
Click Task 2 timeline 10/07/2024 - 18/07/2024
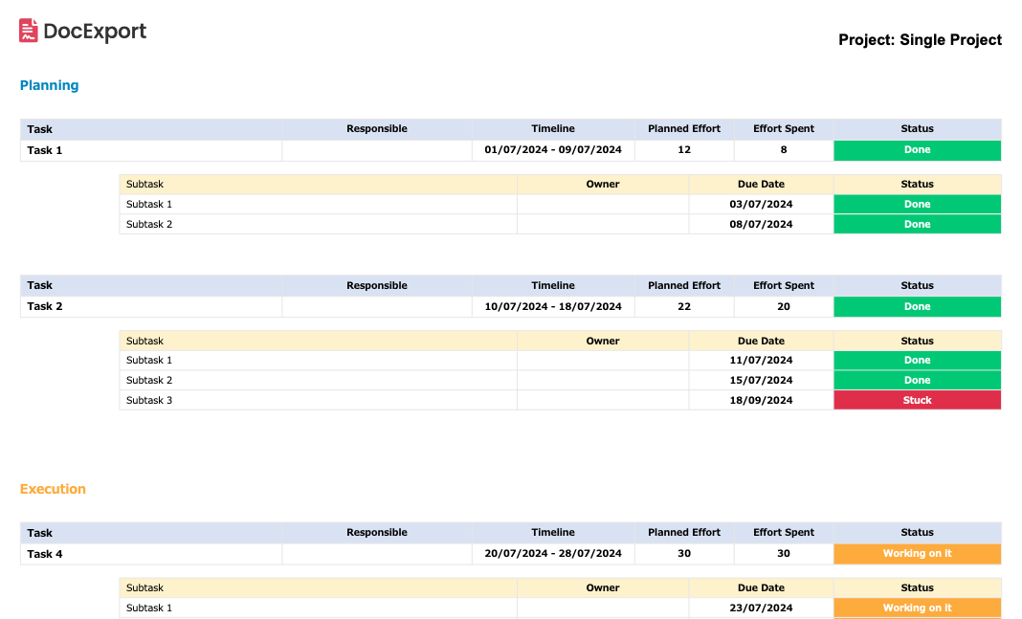point(553,306)
